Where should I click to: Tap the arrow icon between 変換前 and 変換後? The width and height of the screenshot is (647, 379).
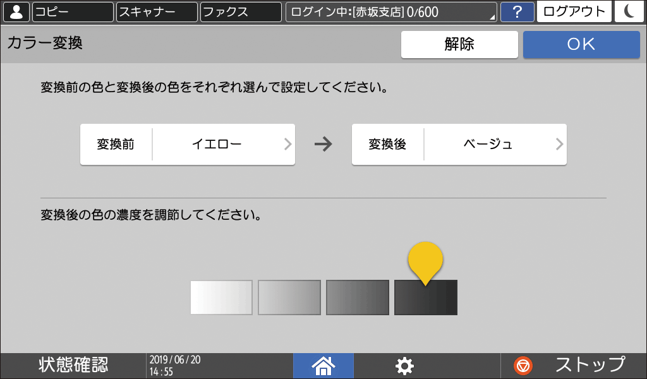[323, 144]
